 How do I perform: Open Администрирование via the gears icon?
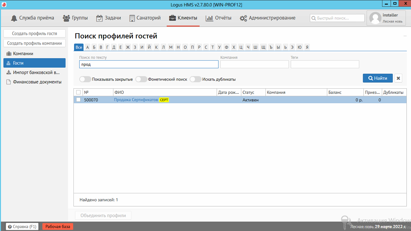pyautogui.click(x=243, y=18)
